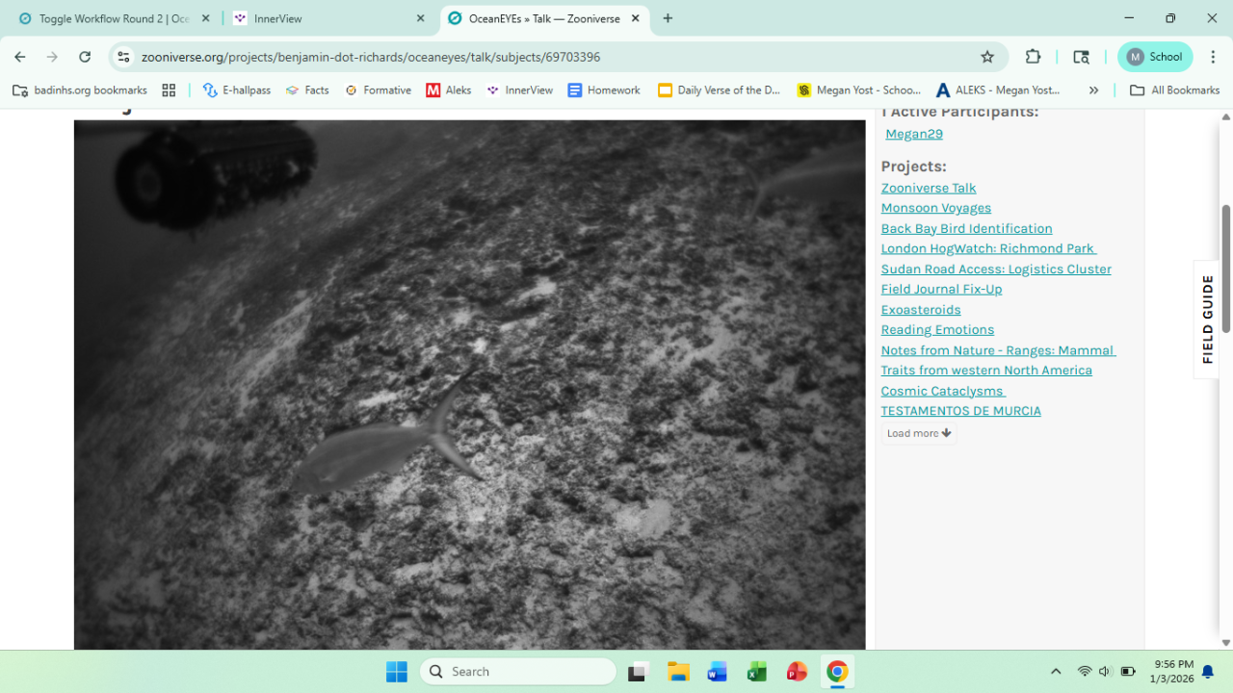Open the Cosmic Cataclysms project link
This screenshot has height=693, width=1233.
(x=943, y=391)
